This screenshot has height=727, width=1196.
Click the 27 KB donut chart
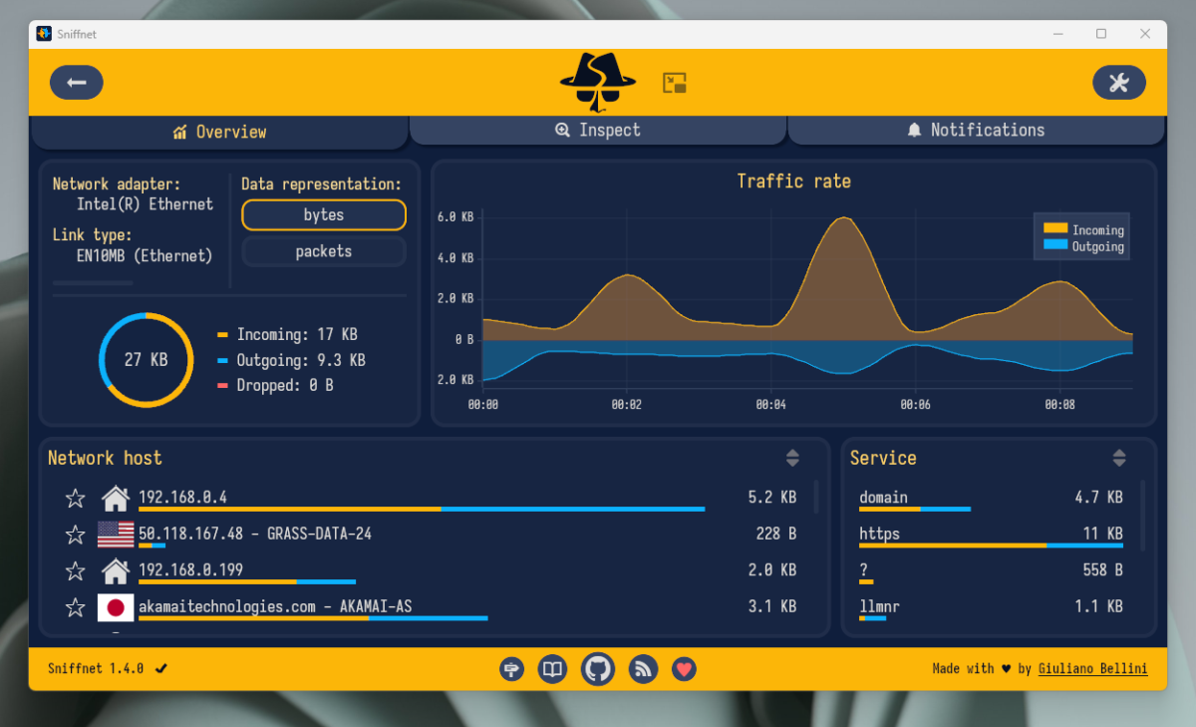[147, 360]
